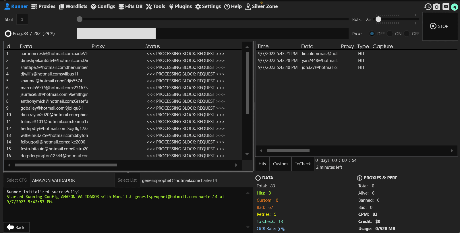Click the Discord icon in top right

[446, 7]
